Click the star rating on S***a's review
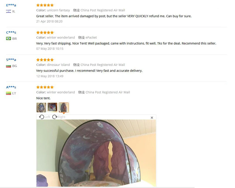 (x=45, y=60)
